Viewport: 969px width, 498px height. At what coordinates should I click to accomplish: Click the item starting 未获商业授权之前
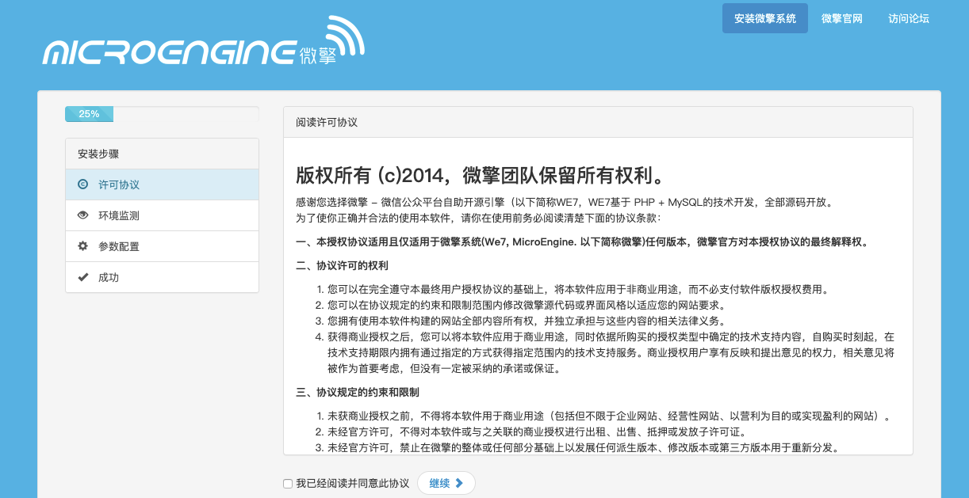coord(609,416)
